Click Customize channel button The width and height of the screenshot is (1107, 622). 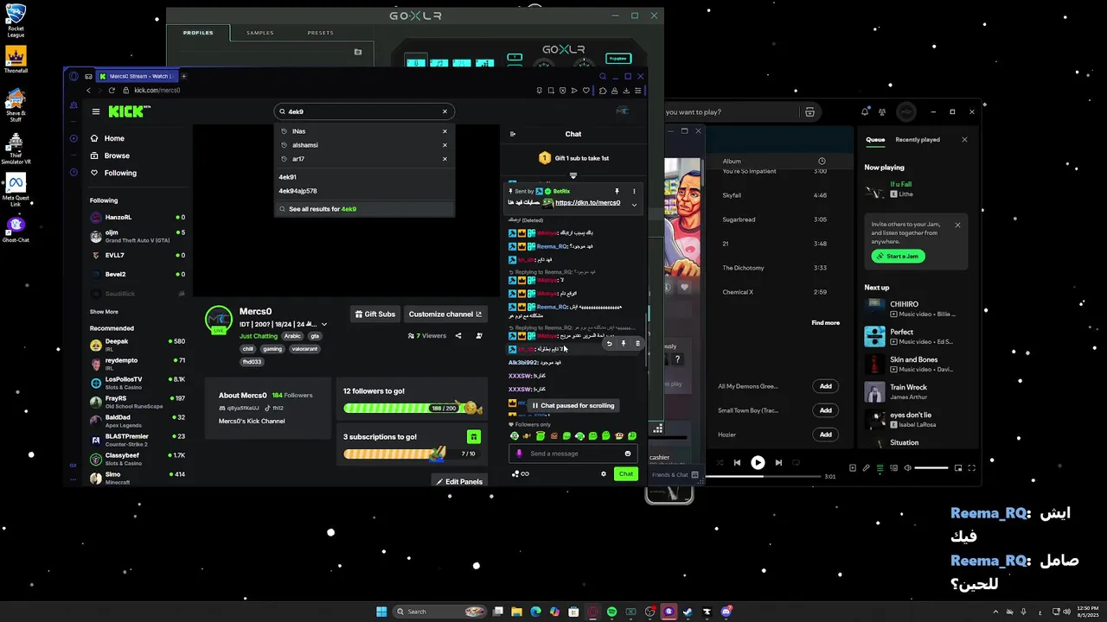pyautogui.click(x=445, y=314)
